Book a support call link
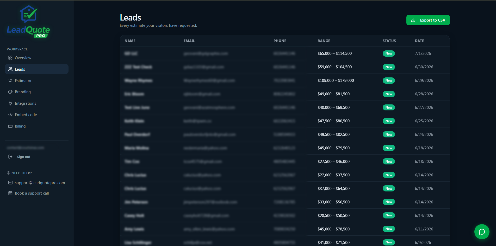The height and width of the screenshot is (246, 496). coord(32,193)
